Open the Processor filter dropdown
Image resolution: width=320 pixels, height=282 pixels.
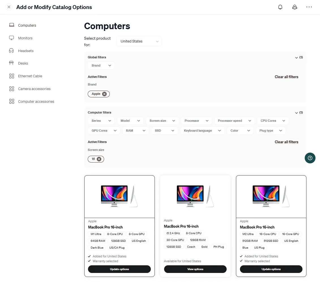click(x=196, y=121)
